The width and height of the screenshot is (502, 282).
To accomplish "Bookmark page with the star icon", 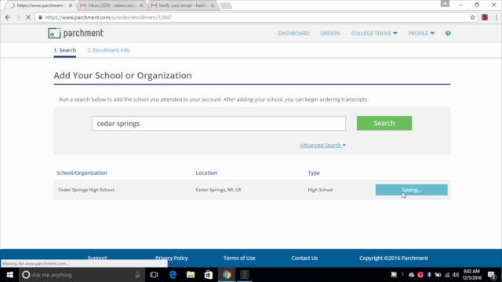I will tap(472, 17).
